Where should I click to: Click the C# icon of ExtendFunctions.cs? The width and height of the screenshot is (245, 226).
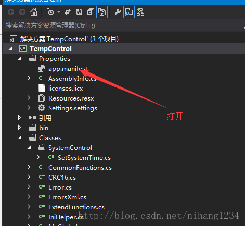pos(42,207)
